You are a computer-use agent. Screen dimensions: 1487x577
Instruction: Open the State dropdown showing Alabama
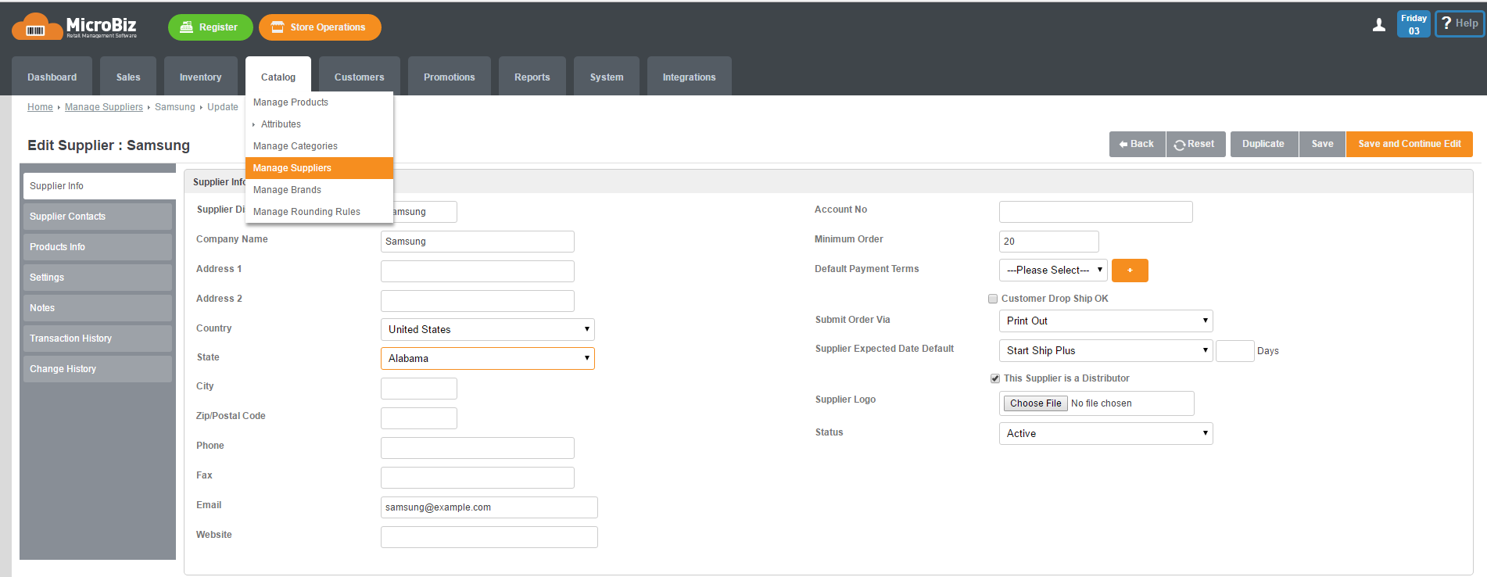tap(488, 358)
